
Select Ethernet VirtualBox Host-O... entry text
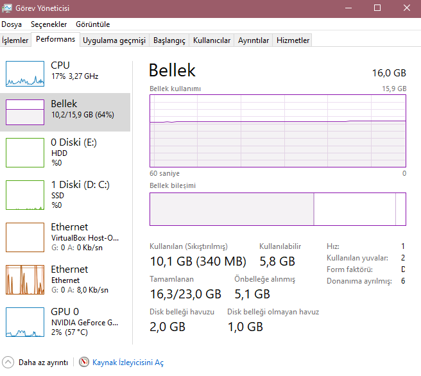click(x=85, y=238)
